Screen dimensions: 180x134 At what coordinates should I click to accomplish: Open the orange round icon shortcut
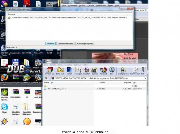point(27,122)
